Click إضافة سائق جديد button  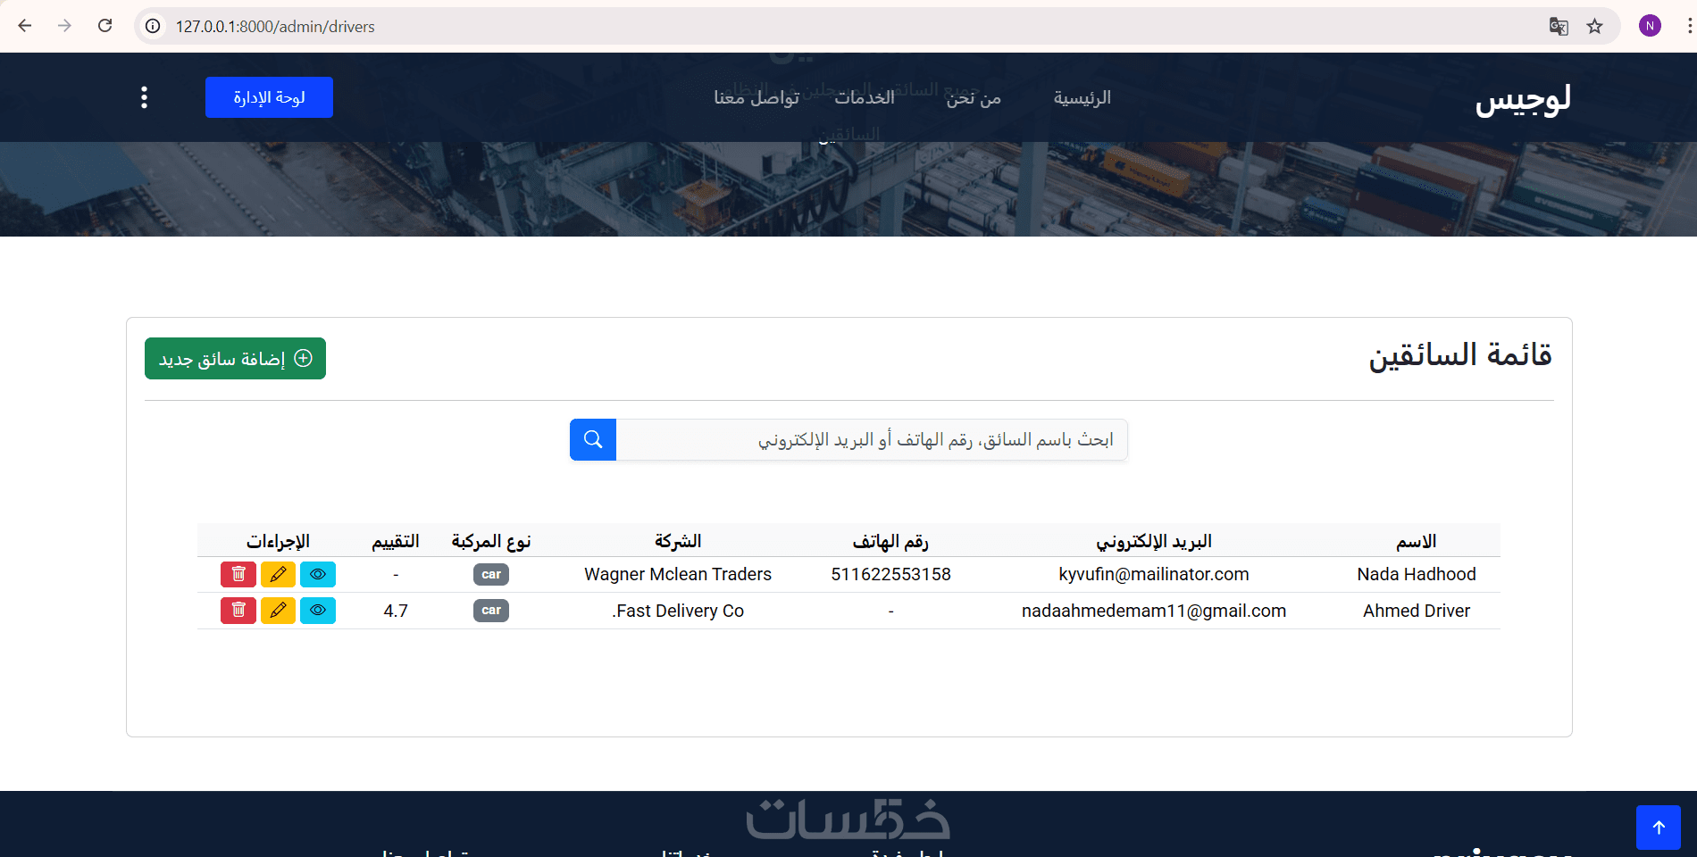tap(235, 358)
